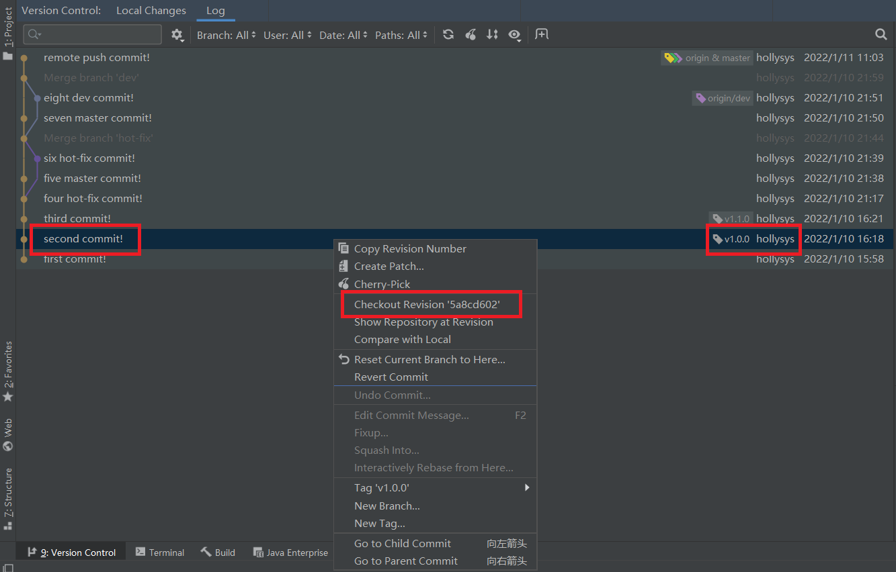
Task: Choose Reset Current Branch to Here...
Action: (435, 359)
